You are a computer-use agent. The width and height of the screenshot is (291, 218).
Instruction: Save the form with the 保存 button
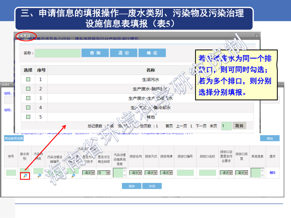click(132, 186)
